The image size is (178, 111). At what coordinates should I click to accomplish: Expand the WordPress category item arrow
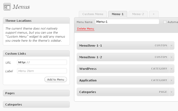171,69
